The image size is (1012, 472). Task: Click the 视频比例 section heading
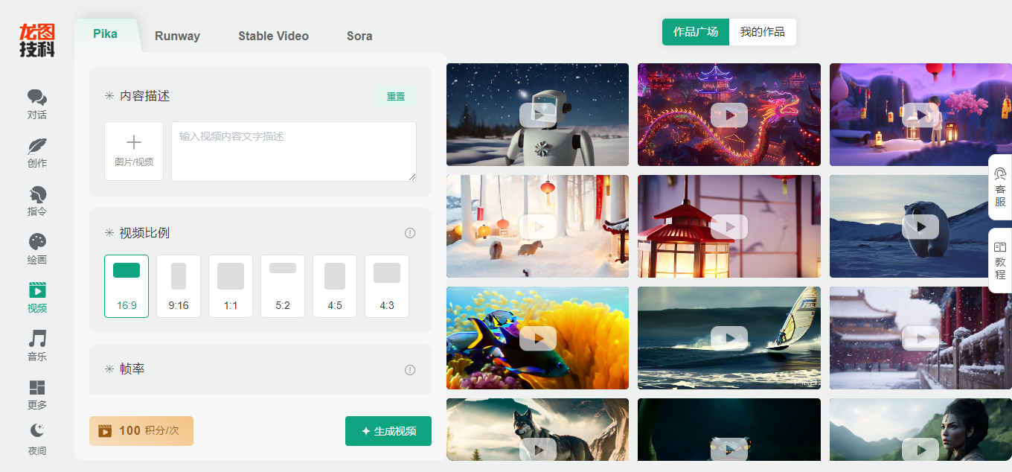tap(145, 233)
